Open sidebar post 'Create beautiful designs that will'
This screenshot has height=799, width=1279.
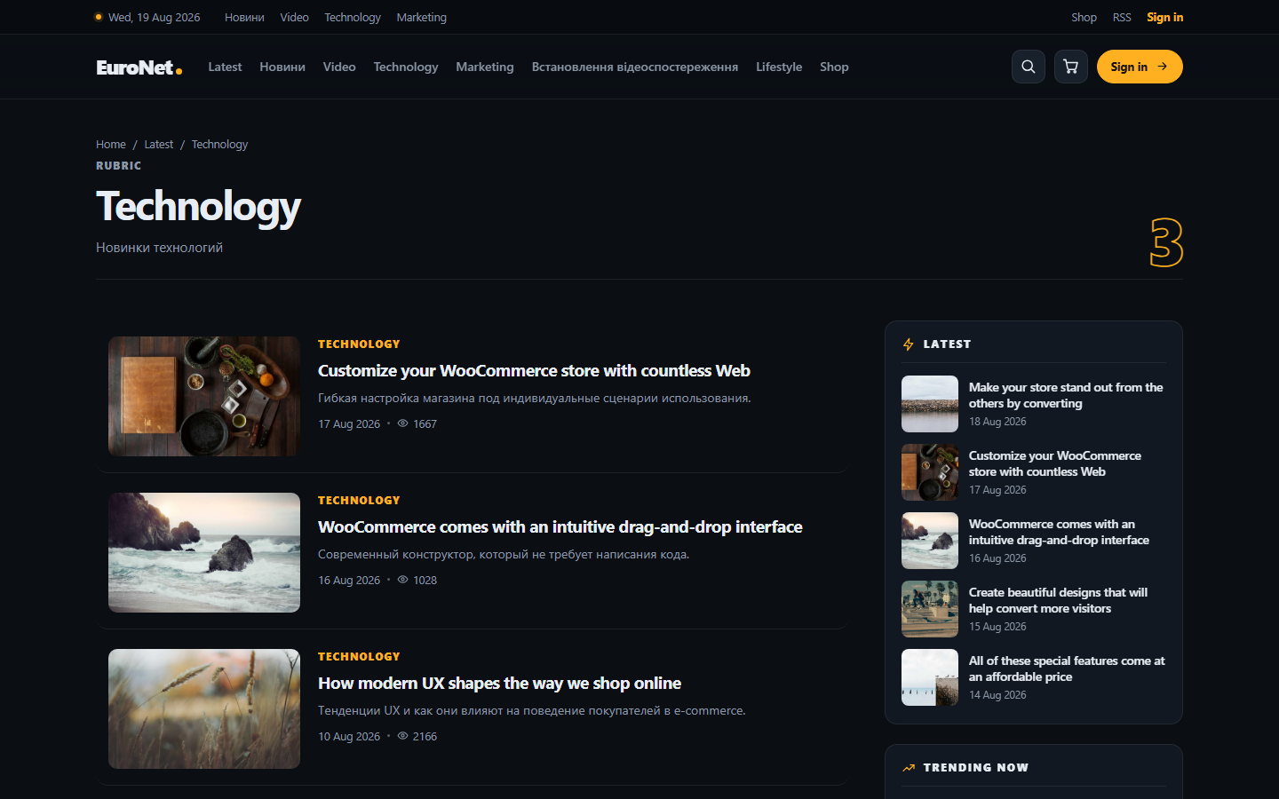coord(1058,600)
